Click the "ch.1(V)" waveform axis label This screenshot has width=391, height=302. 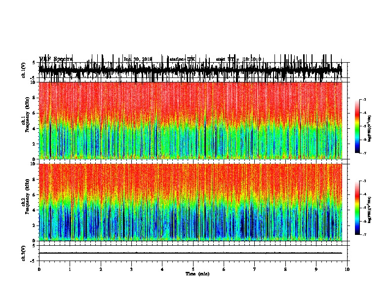tap(23, 70)
